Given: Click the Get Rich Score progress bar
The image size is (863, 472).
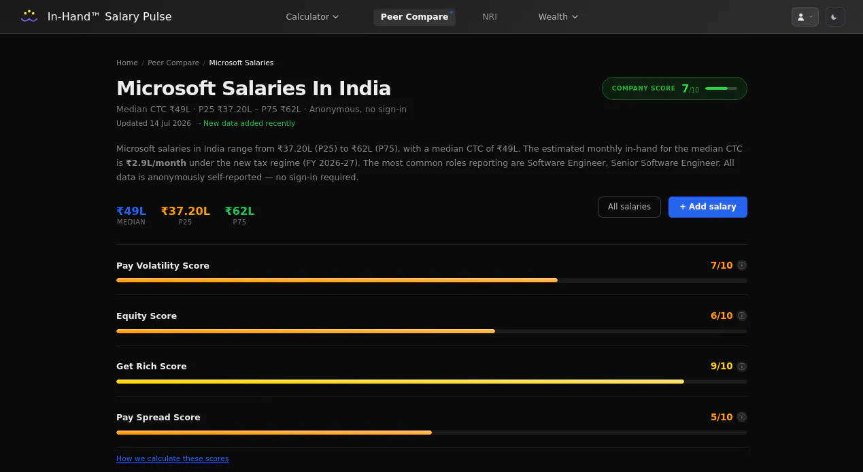Looking at the screenshot, I should pyautogui.click(x=432, y=382).
